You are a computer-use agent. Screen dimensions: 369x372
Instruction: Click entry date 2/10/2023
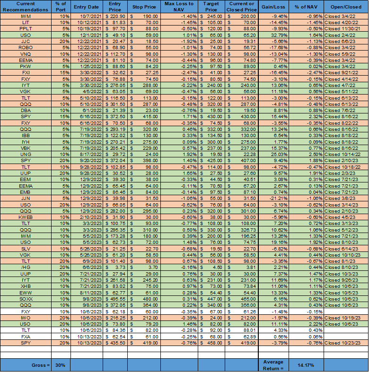87,217
